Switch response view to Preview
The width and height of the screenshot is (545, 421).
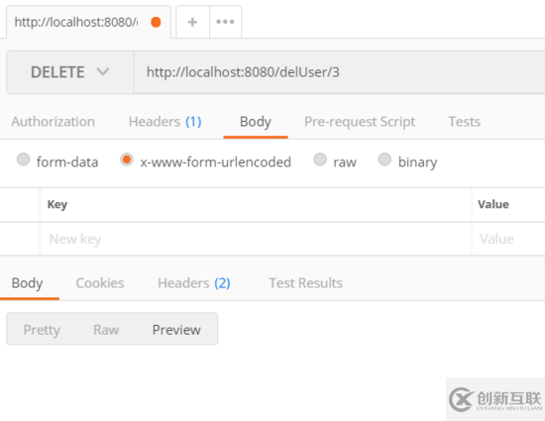coord(176,330)
